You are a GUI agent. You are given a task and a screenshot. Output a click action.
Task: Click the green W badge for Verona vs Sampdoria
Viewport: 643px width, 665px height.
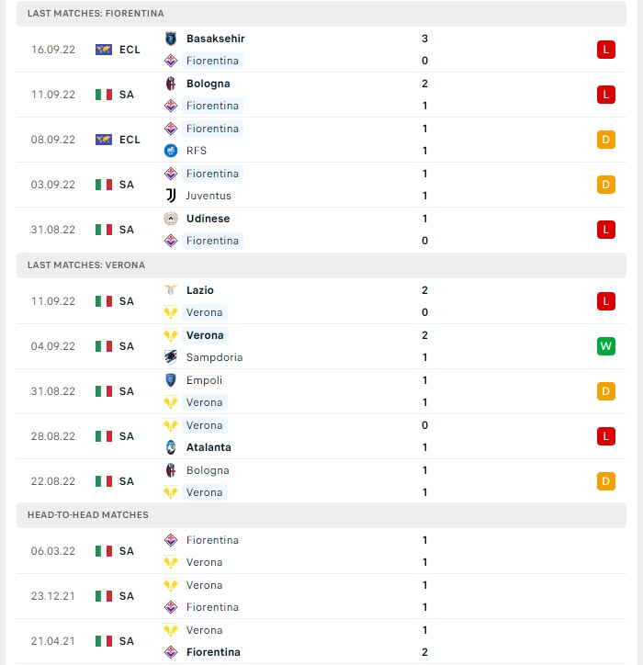click(x=605, y=346)
